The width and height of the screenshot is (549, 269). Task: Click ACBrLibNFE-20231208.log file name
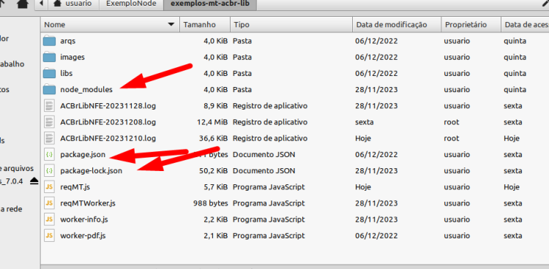[108, 122]
